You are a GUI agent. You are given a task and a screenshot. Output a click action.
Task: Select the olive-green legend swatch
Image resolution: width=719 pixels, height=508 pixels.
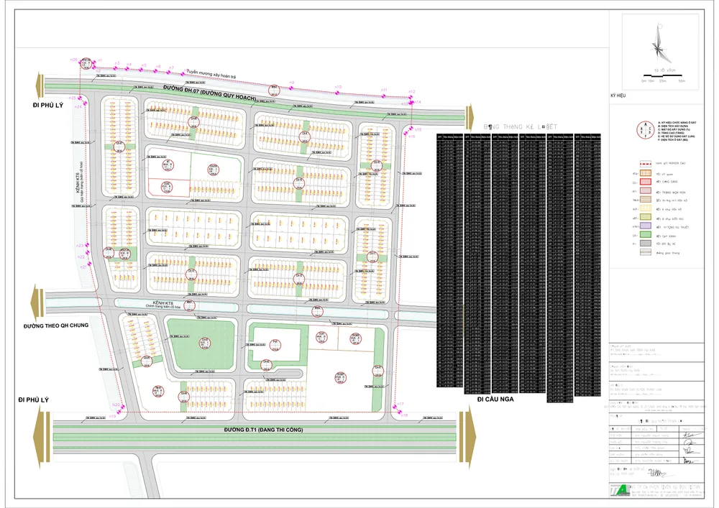[646, 217]
